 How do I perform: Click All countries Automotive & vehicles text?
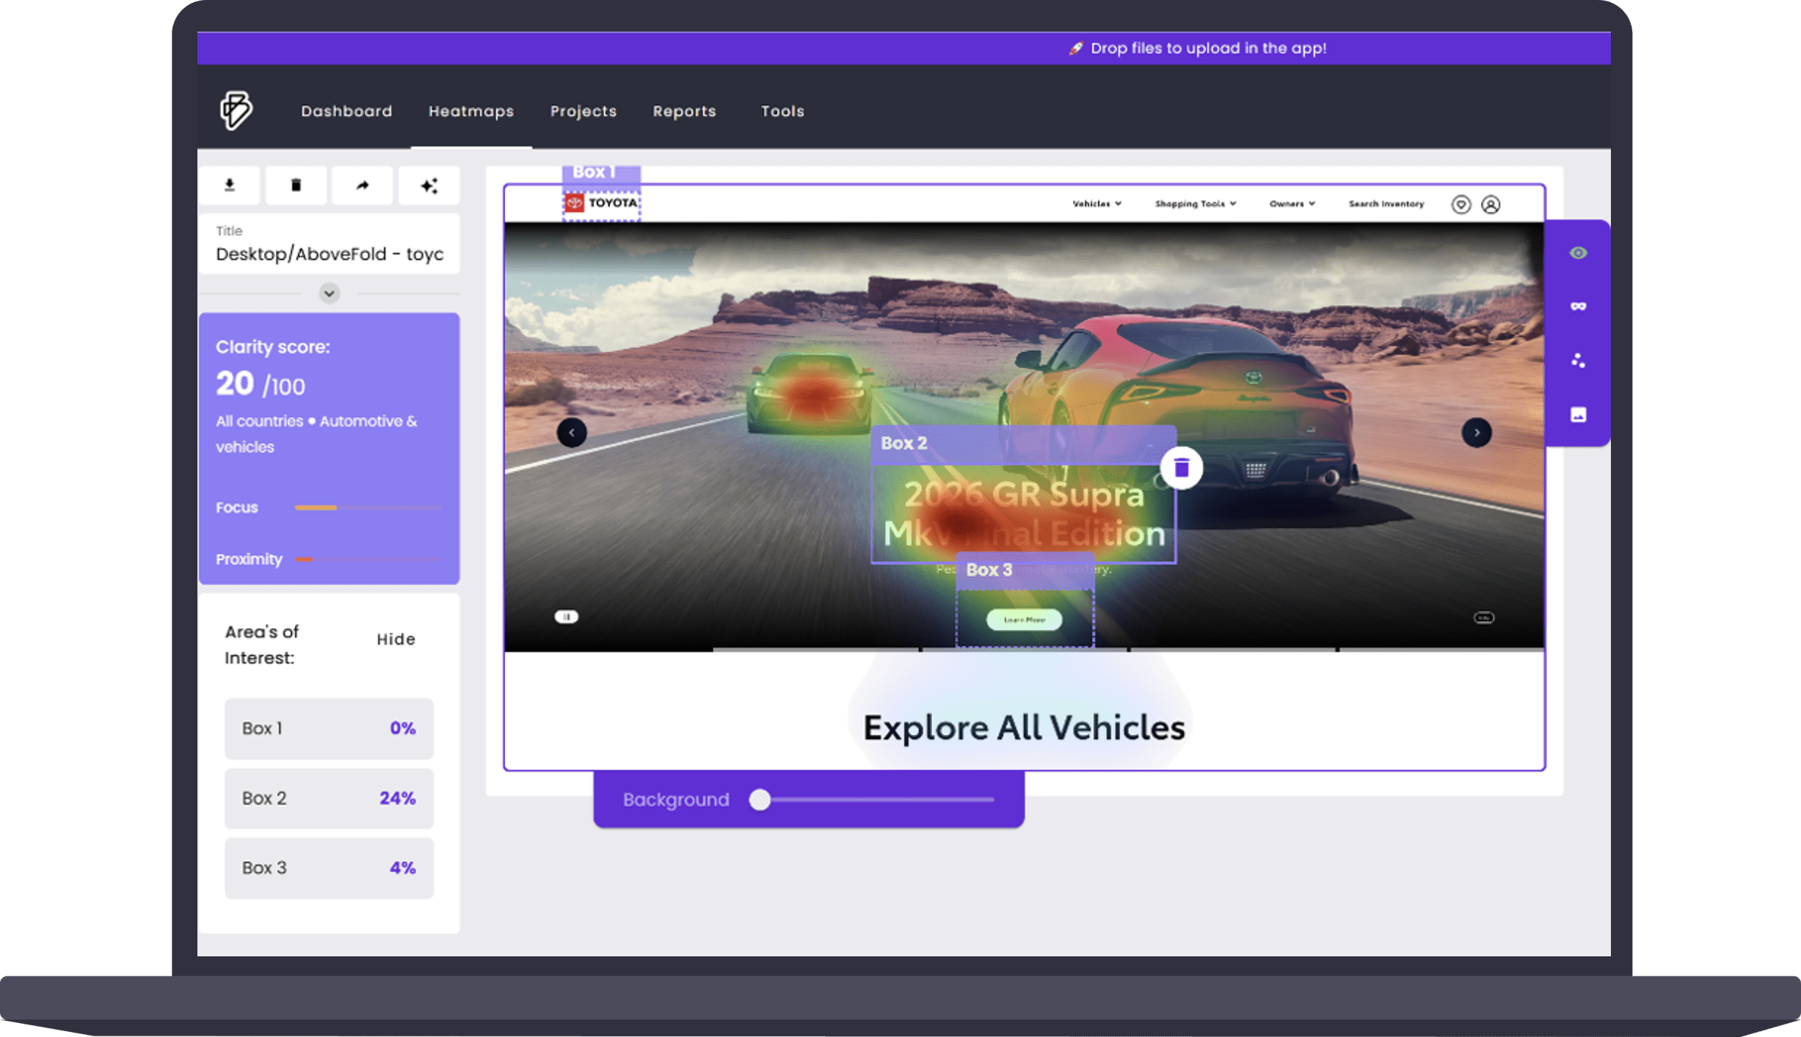click(x=316, y=434)
